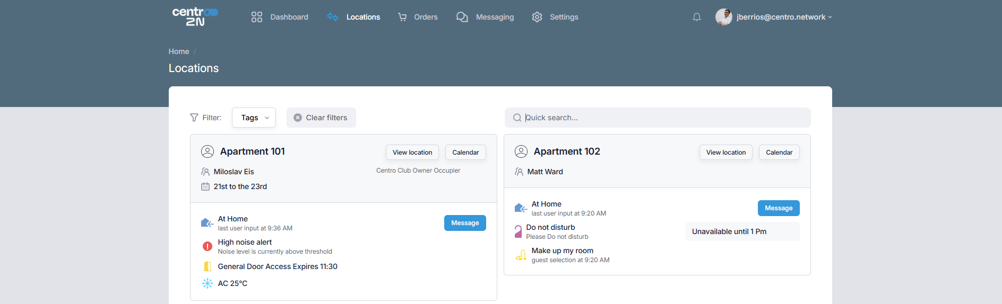Click Apartment 102 profile circle icon
Viewport: 1002px width, 304px height.
521,151
